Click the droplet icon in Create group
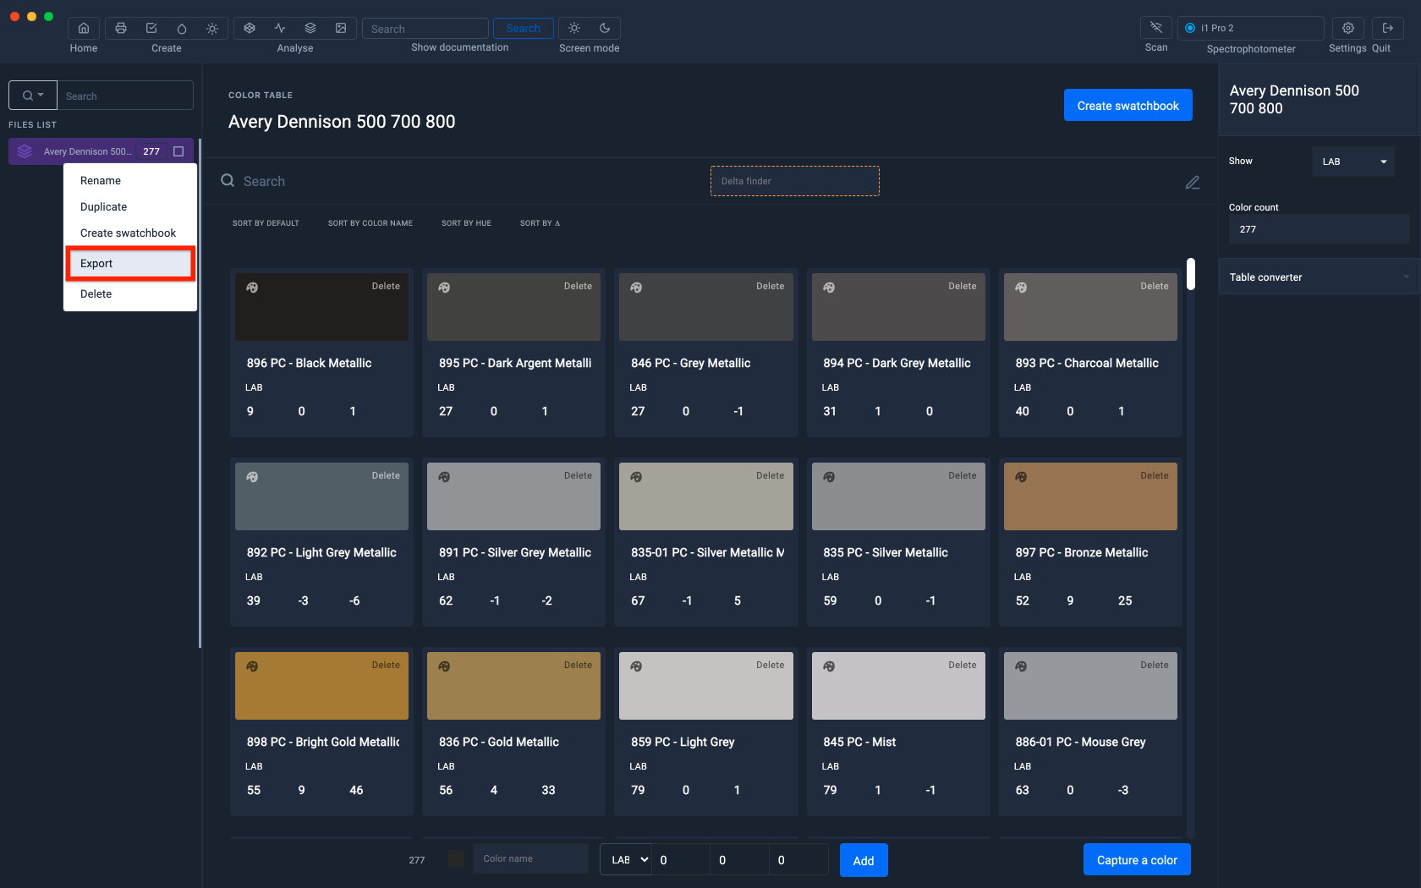Screen dimensions: 1421x888 point(182,28)
